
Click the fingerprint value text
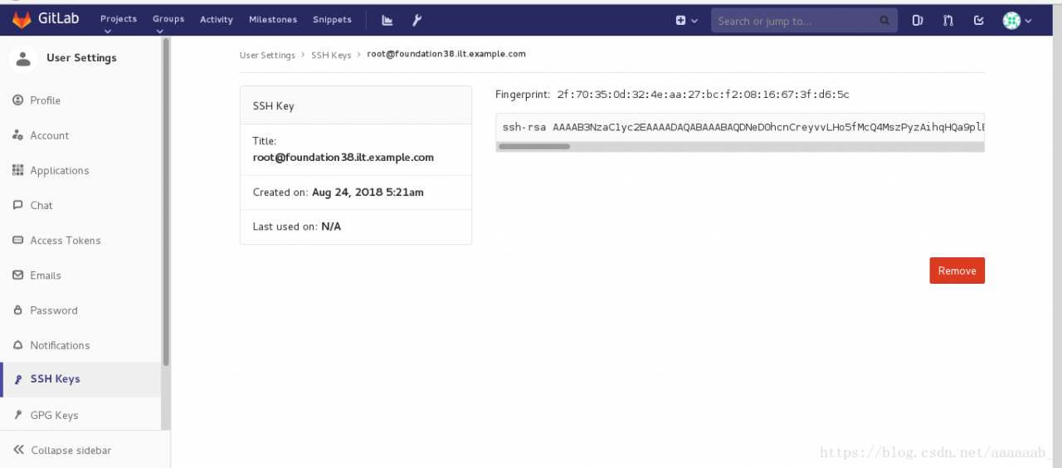point(703,95)
